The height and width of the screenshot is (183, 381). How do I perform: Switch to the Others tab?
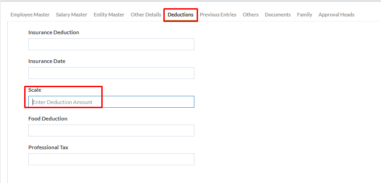(x=251, y=15)
